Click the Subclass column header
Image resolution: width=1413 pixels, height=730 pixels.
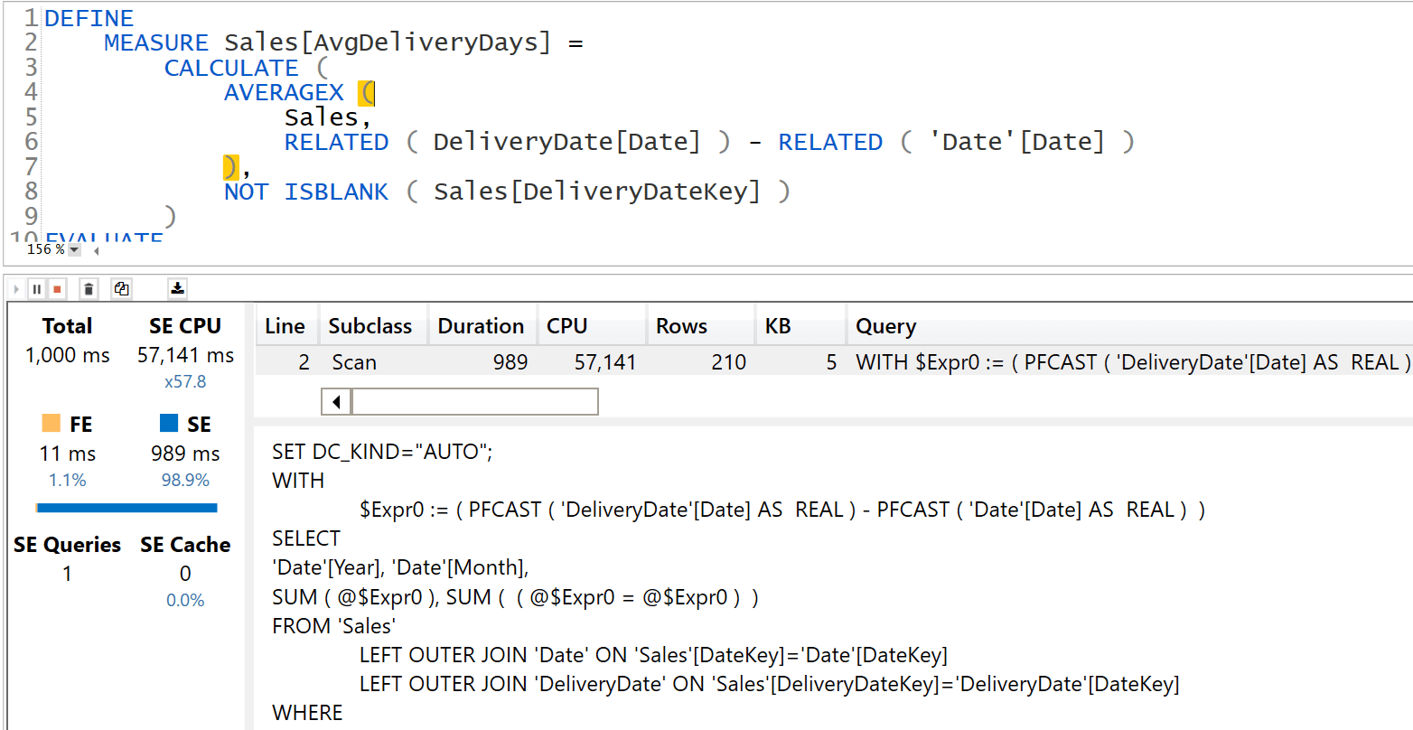tap(370, 324)
